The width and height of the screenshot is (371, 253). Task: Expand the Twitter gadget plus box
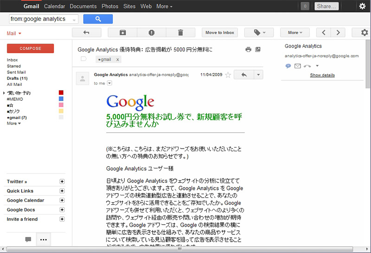pos(62,182)
